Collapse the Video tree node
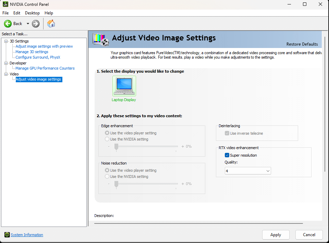This screenshot has width=329, height=243. pos(6,74)
